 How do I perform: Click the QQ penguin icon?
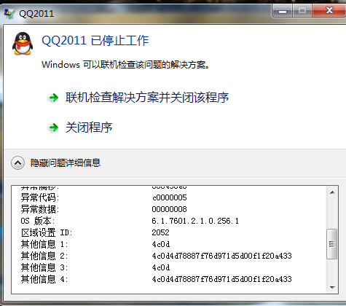(23, 44)
